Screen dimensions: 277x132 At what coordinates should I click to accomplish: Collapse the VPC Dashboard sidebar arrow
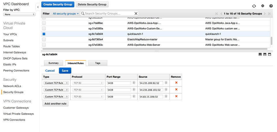coord(38,7)
